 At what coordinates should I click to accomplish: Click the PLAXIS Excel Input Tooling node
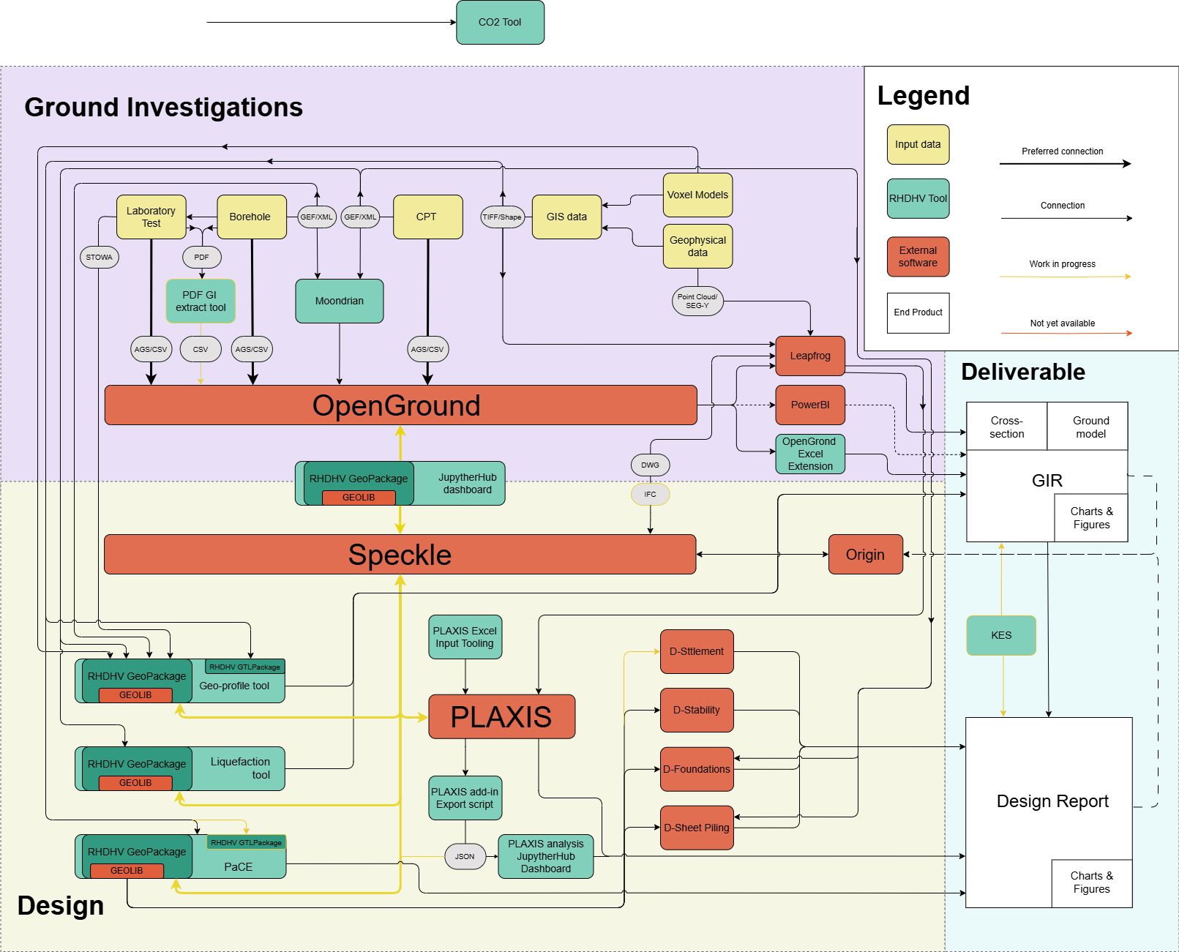coord(465,637)
